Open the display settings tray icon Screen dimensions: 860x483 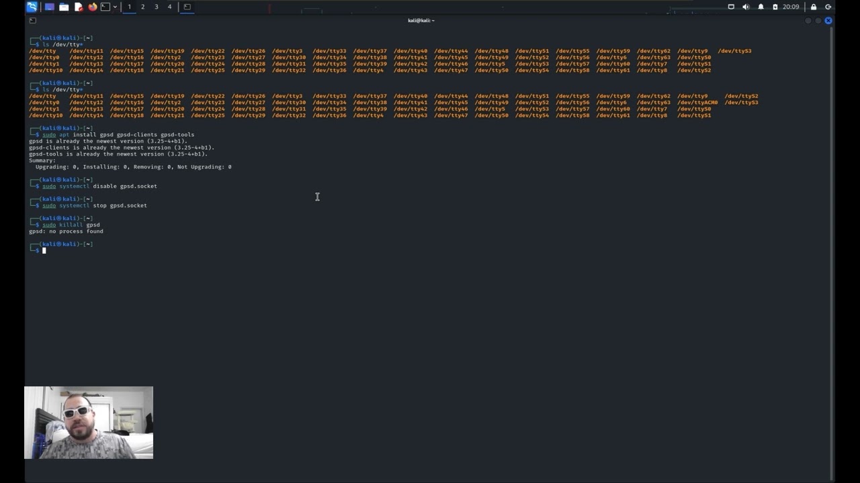point(731,7)
